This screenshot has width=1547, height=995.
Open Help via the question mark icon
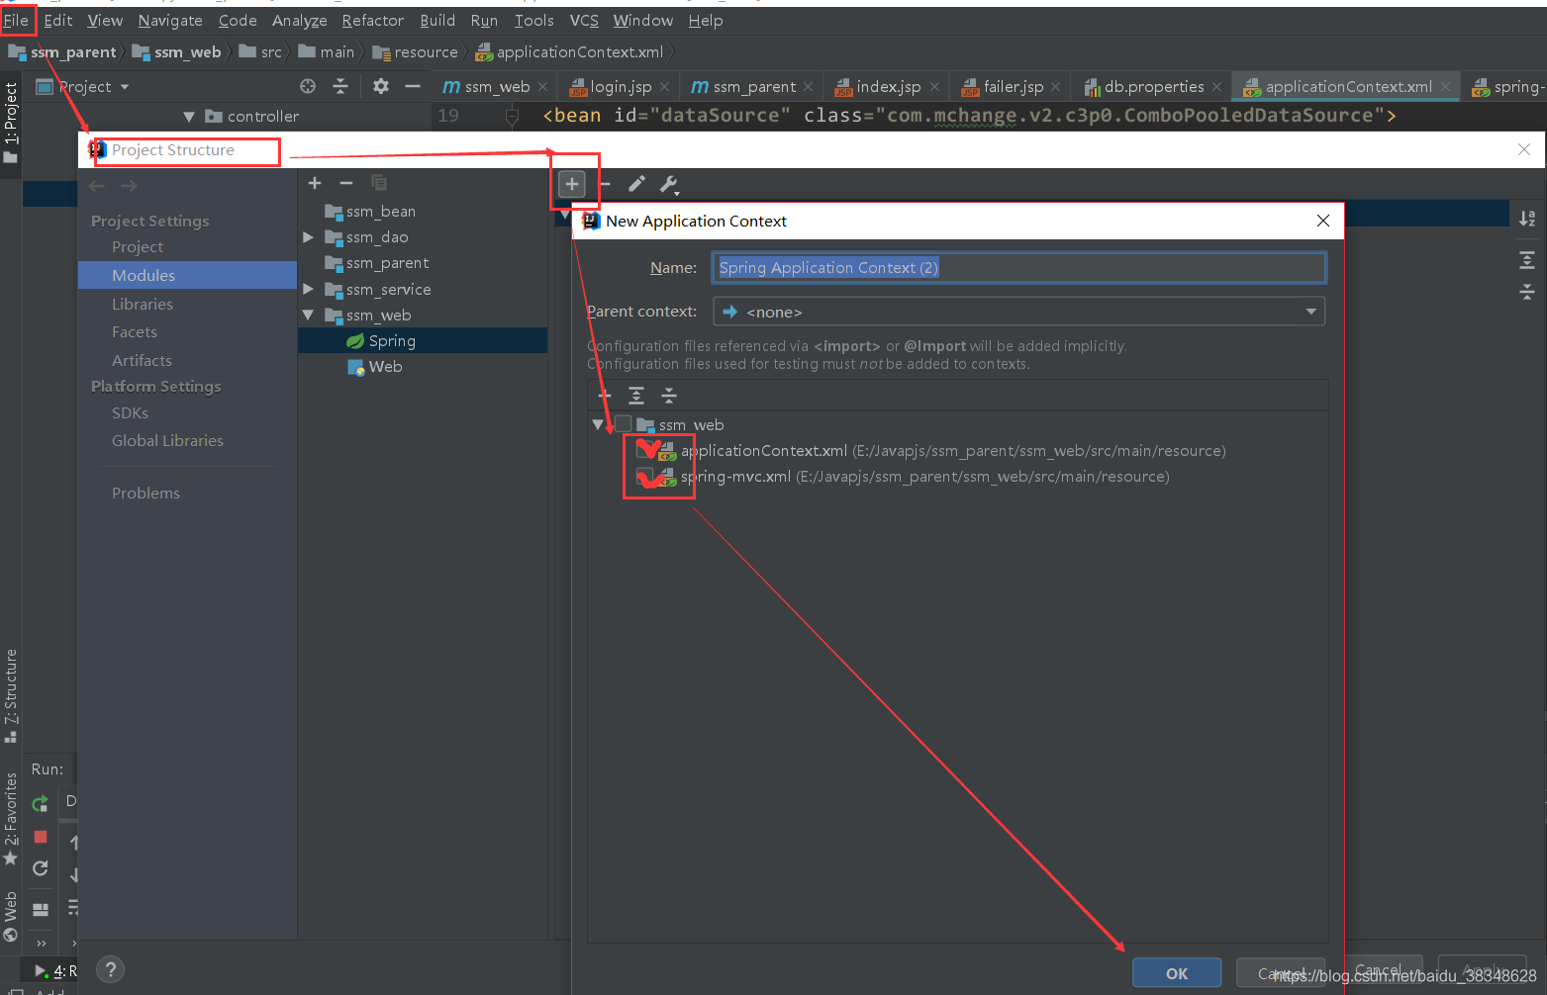[x=110, y=970]
